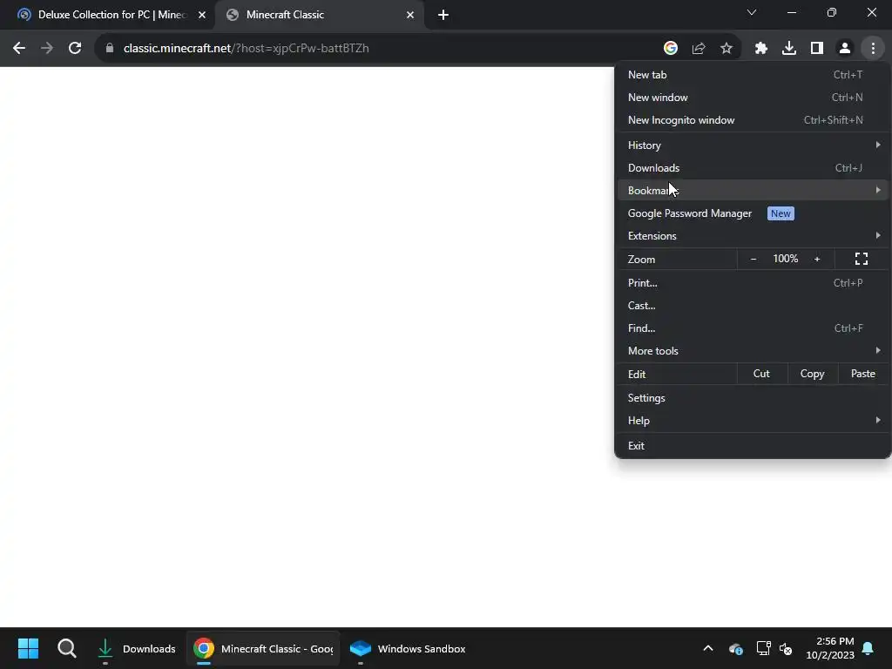
Task: Restore down the Chrome window
Action: pos(832,12)
